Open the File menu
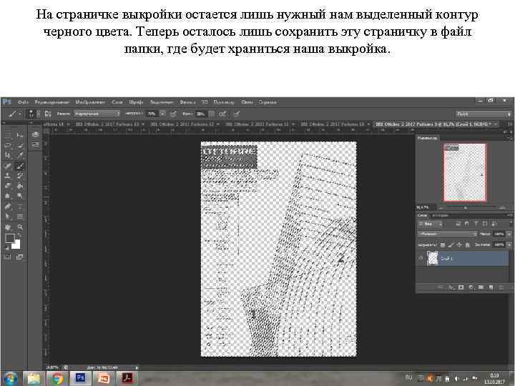Image resolution: width=515 pixels, height=386 pixels. point(23,102)
